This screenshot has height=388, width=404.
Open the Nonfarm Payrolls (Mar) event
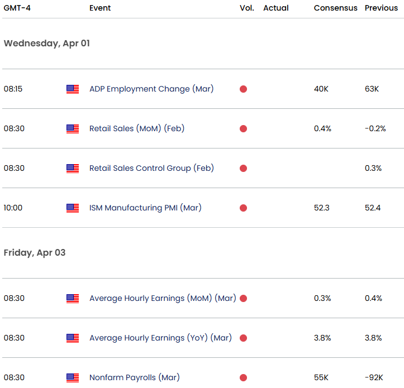coord(134,377)
